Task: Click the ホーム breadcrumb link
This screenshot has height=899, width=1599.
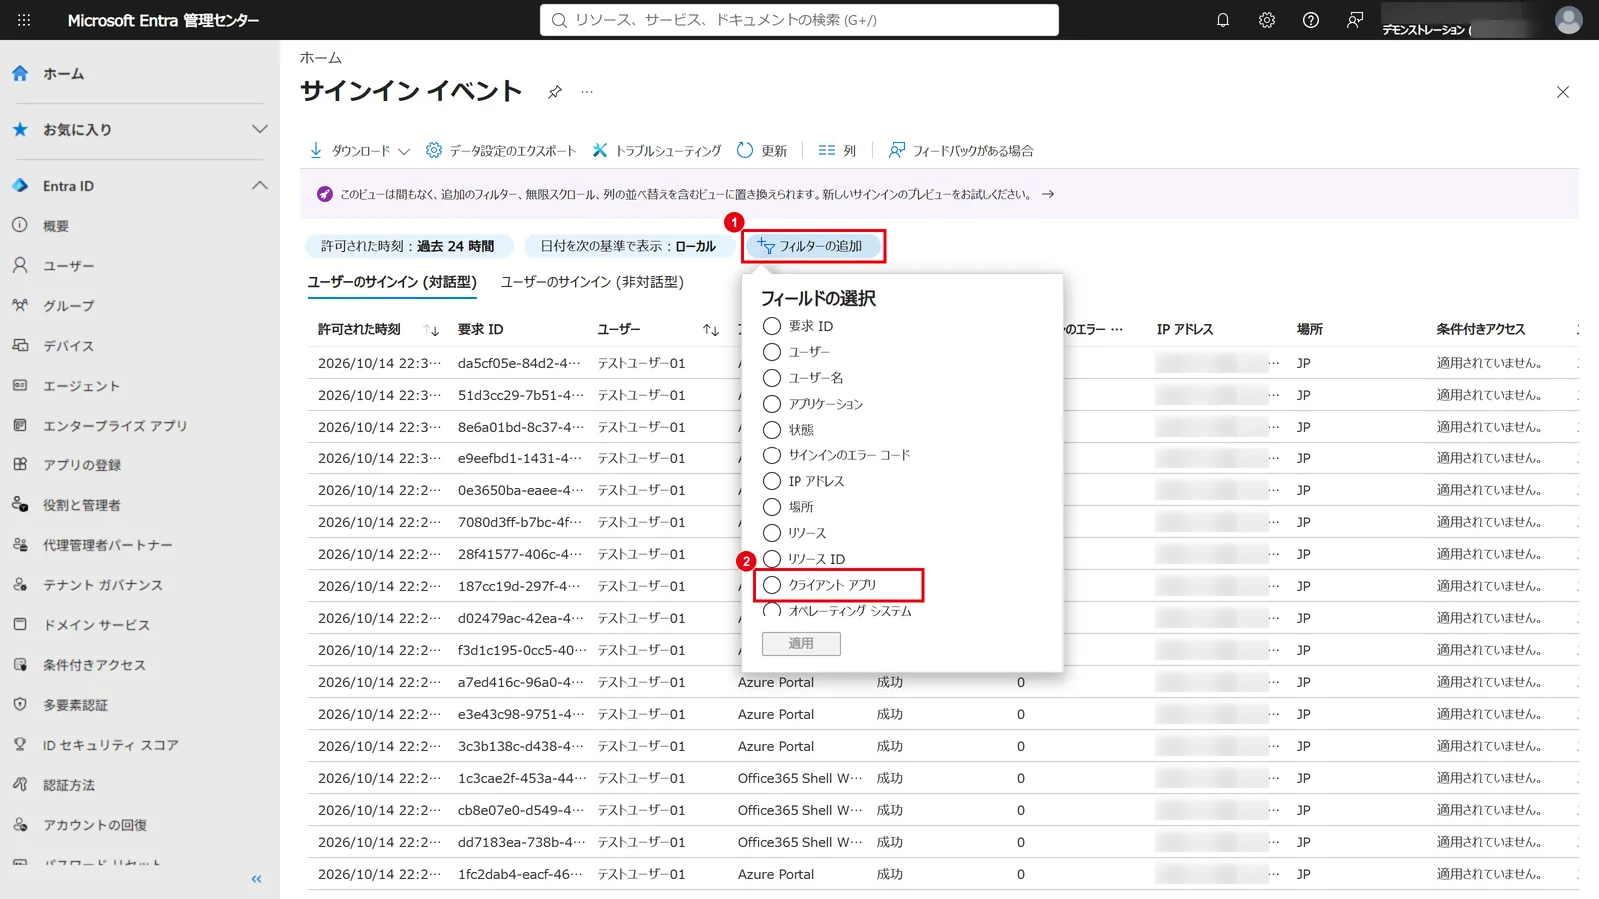Action: [x=321, y=58]
